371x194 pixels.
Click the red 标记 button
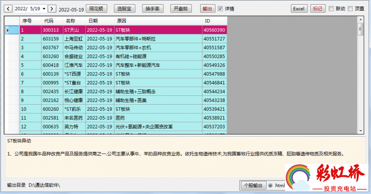pyautogui.click(x=318, y=8)
